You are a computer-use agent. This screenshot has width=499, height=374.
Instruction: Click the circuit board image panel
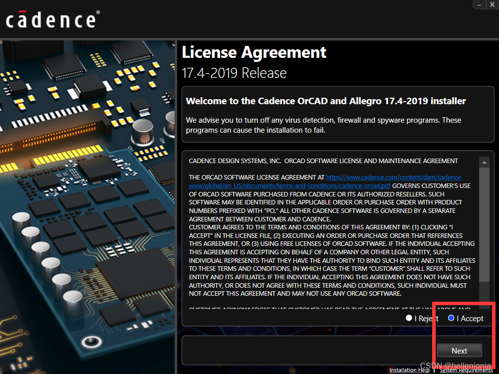[87, 207]
